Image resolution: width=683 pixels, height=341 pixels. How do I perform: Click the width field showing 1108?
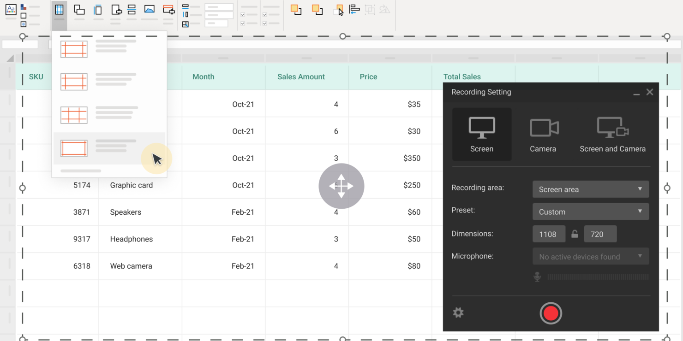point(549,234)
